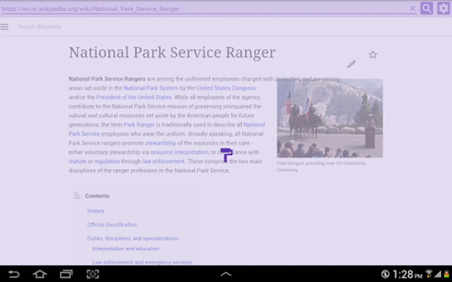Tap the browser search magnifier icon
The width and height of the screenshot is (452, 282).
(427, 8)
